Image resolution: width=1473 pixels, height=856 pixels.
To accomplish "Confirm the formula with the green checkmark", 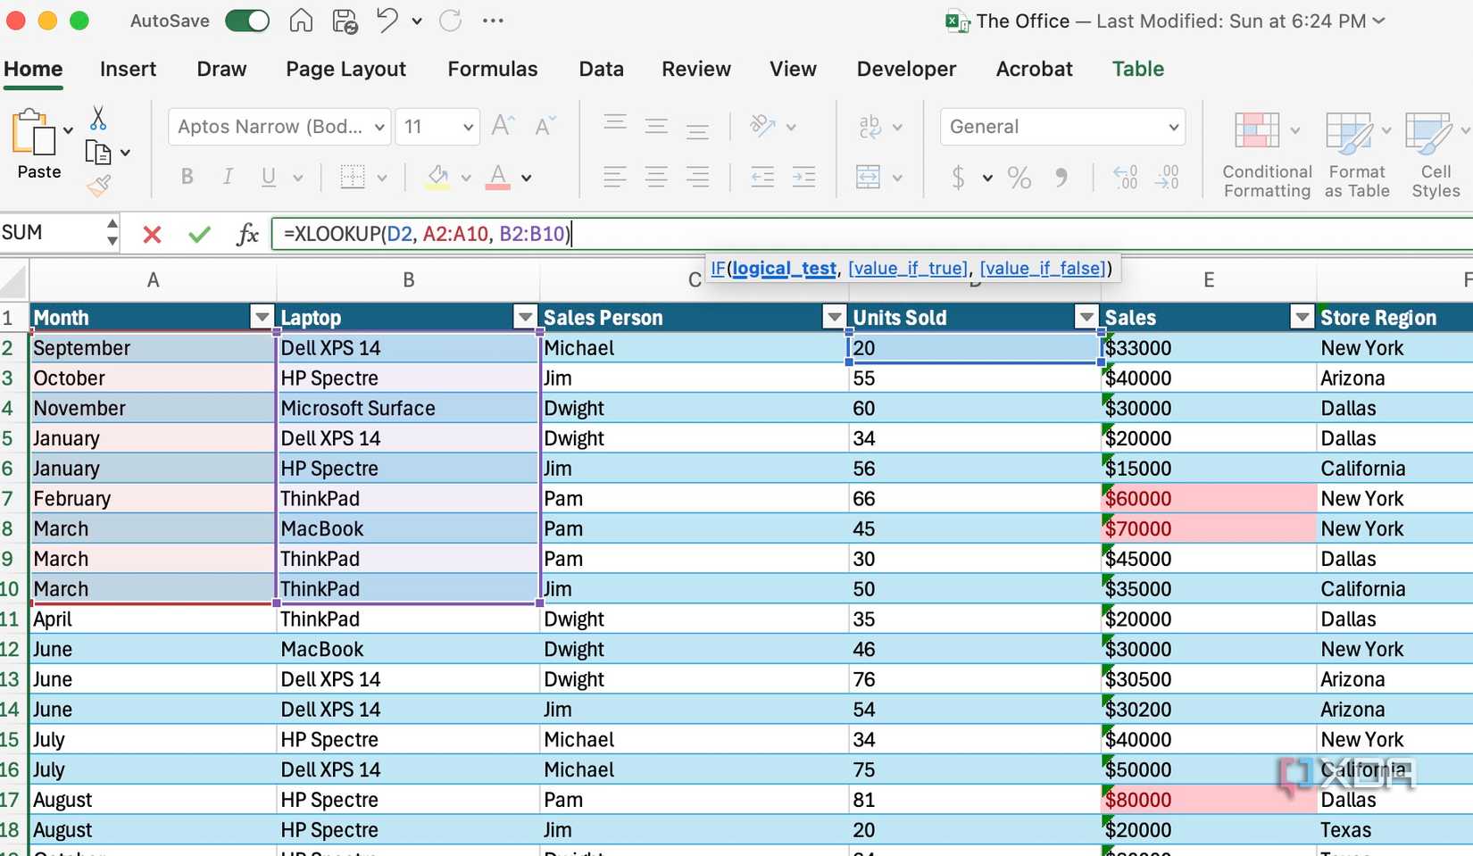I will click(199, 234).
